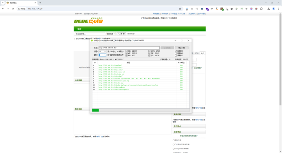Focus the DedeCMS site search box

tap(90, 34)
